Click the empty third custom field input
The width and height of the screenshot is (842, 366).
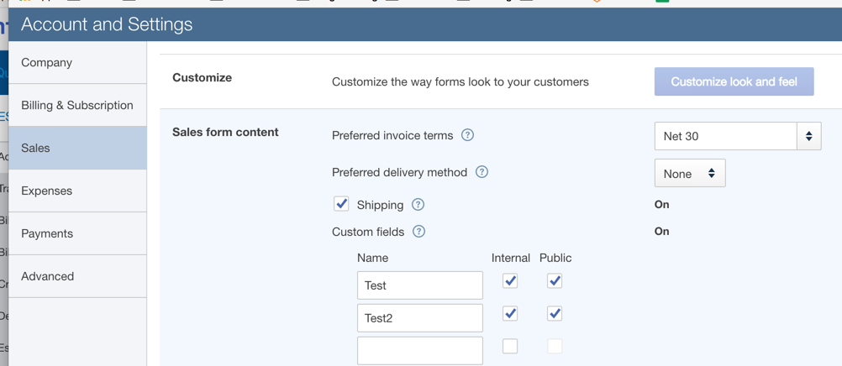(x=419, y=350)
